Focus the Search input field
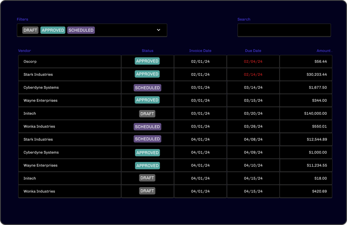Image resolution: width=347 pixels, height=225 pixels. click(x=284, y=30)
